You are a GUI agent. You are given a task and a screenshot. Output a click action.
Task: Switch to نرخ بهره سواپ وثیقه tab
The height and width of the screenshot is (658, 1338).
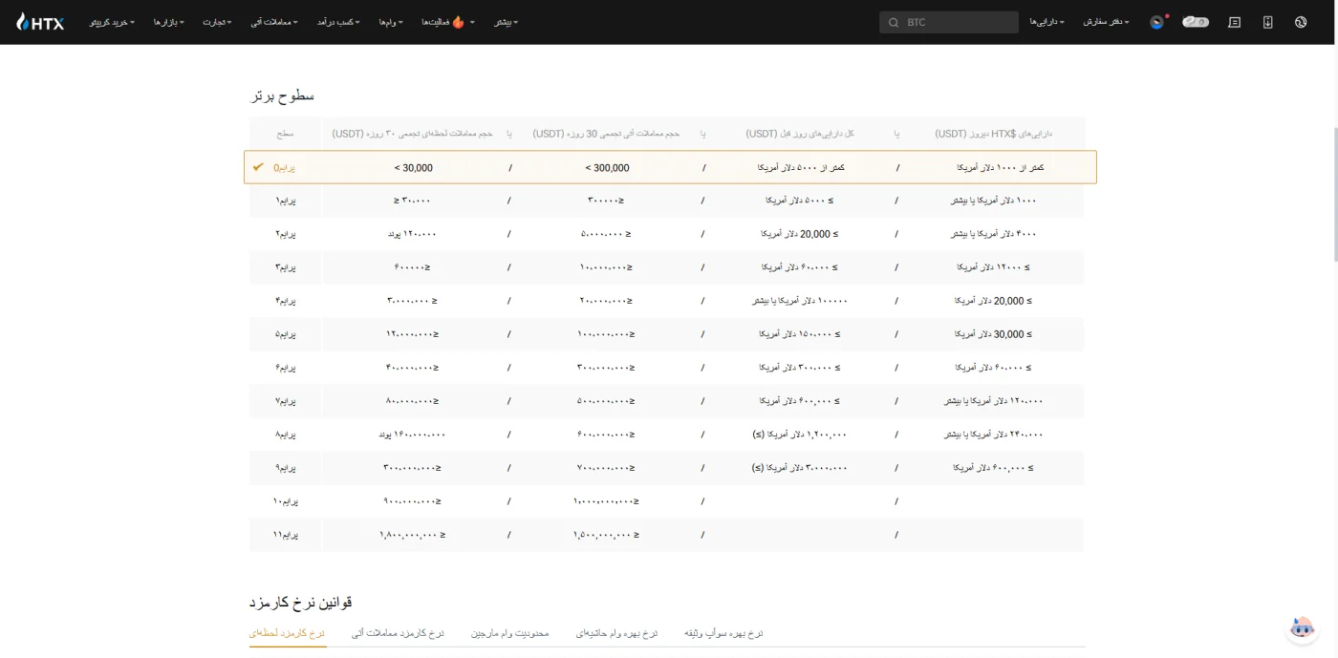(723, 633)
